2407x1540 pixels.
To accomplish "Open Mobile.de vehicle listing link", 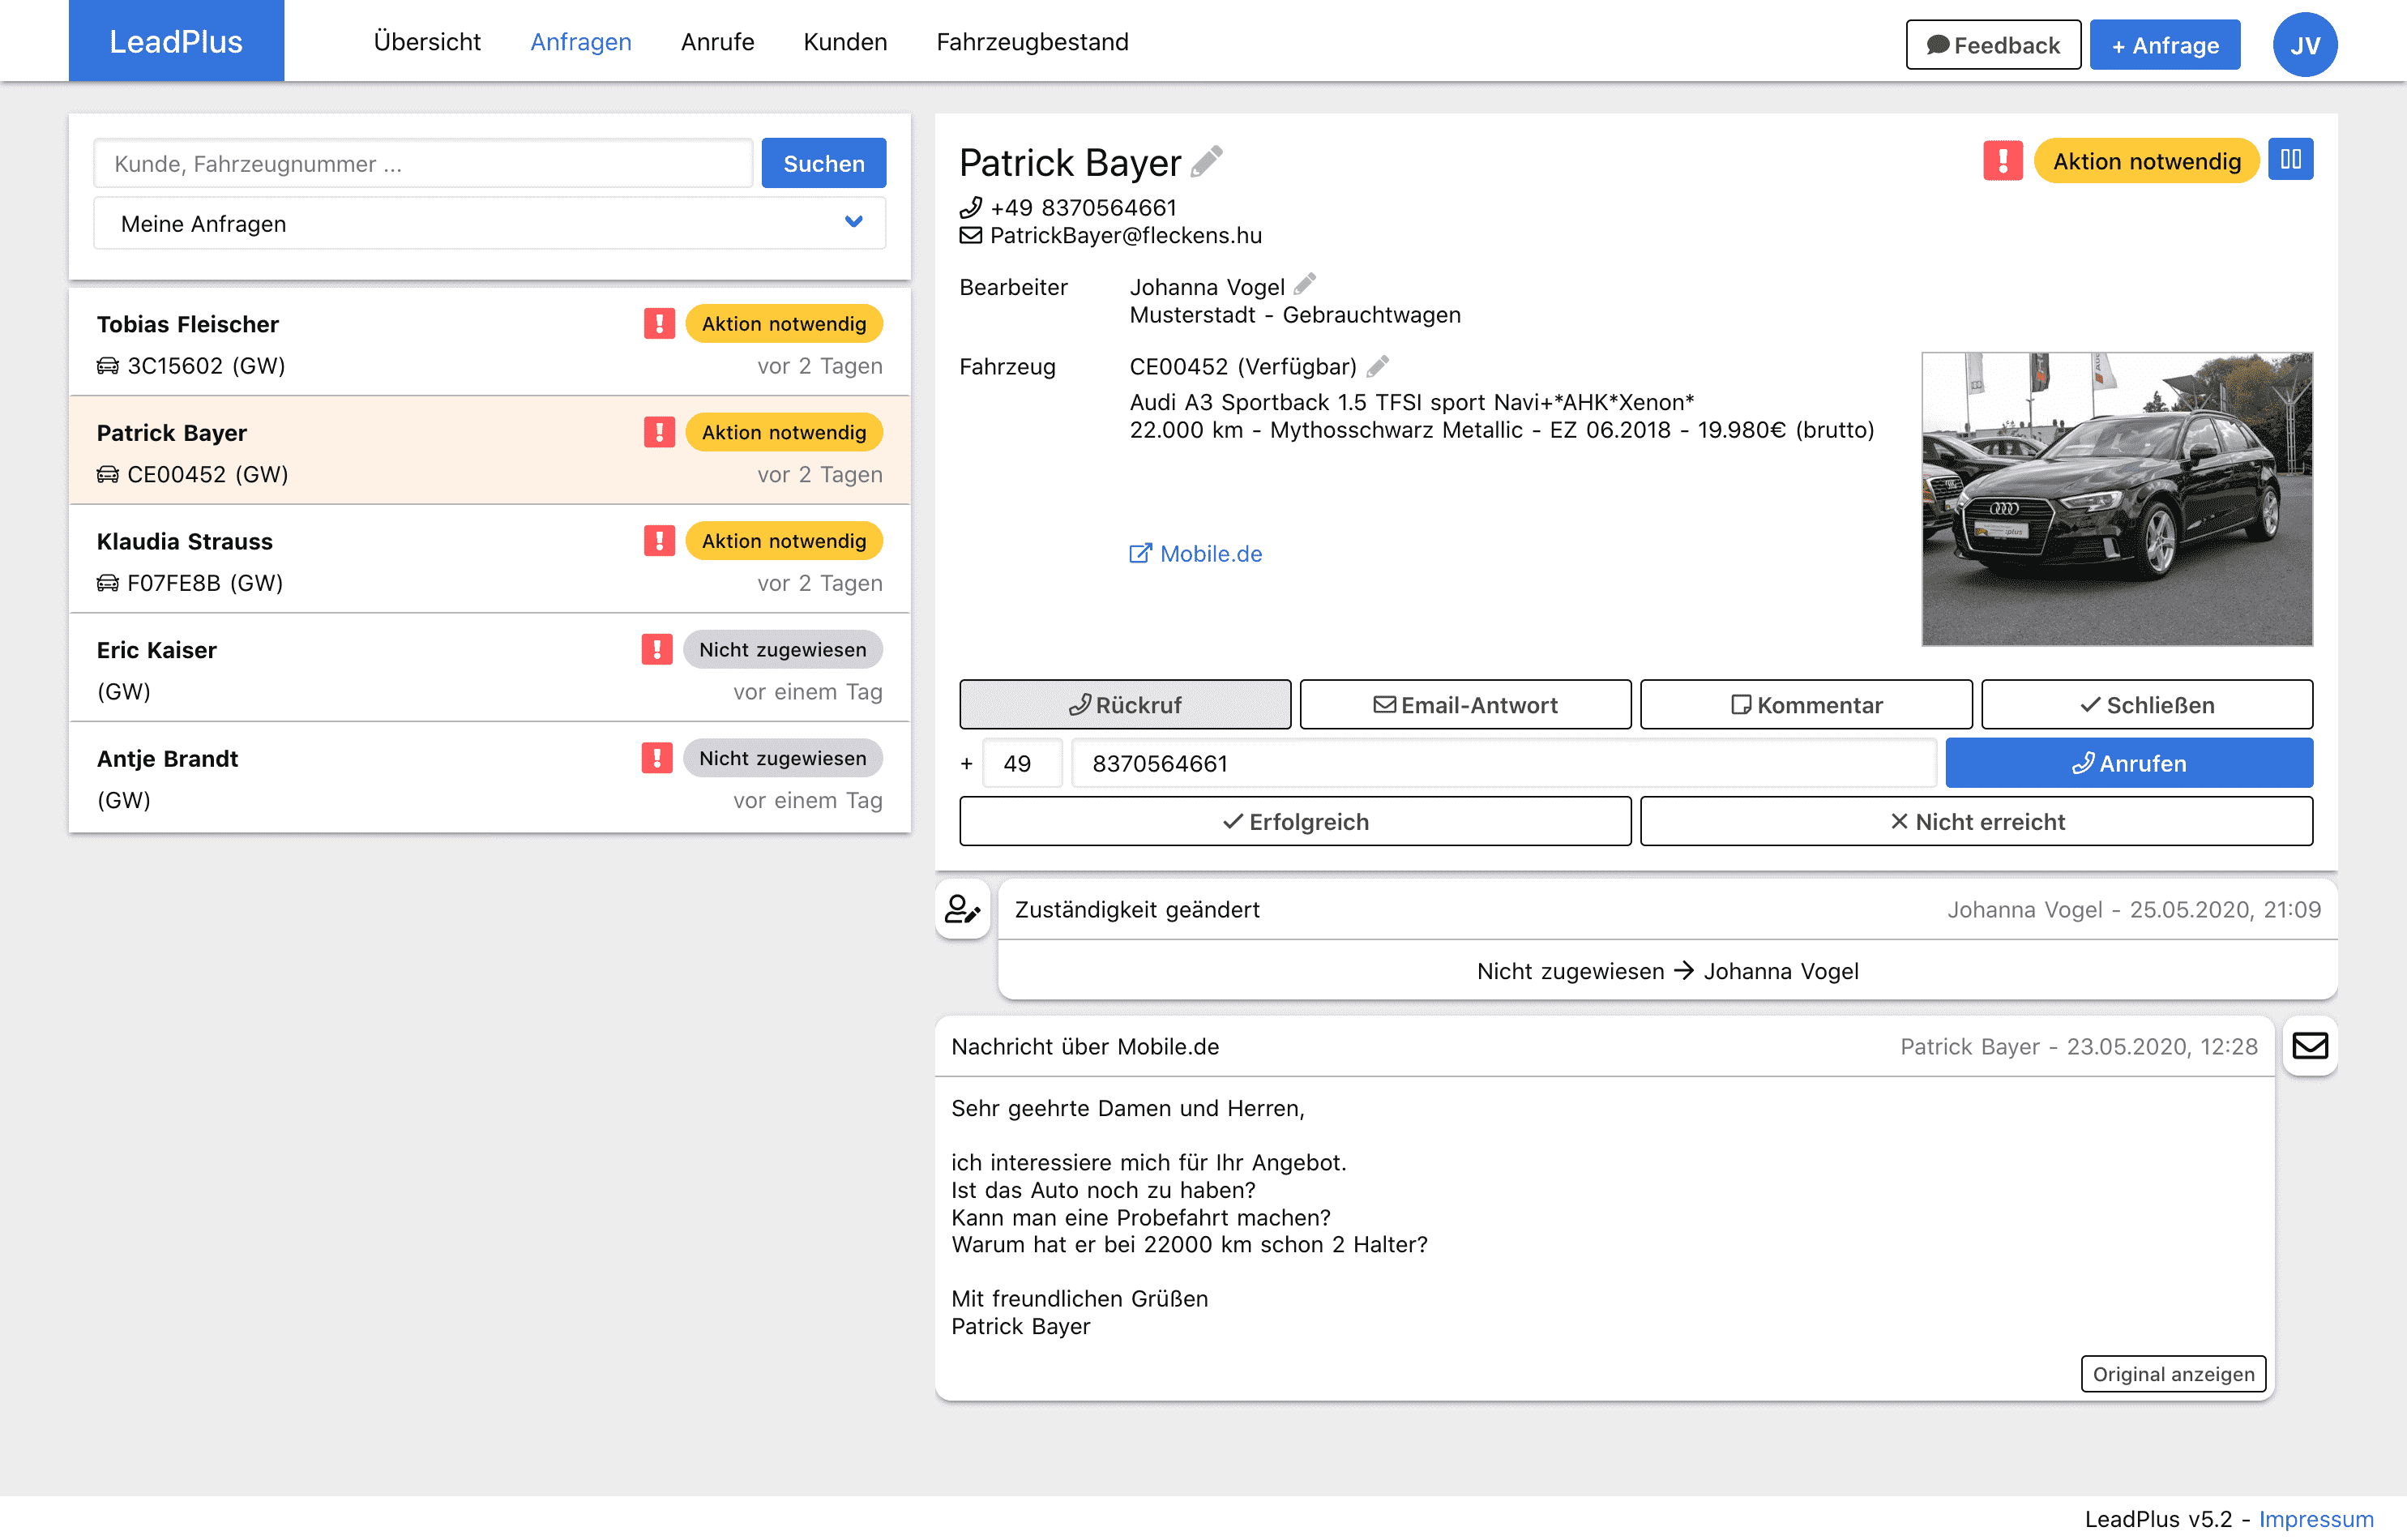I will 1200,553.
